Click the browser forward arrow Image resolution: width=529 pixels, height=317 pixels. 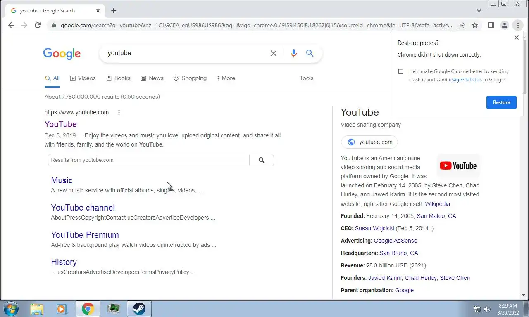tap(24, 25)
